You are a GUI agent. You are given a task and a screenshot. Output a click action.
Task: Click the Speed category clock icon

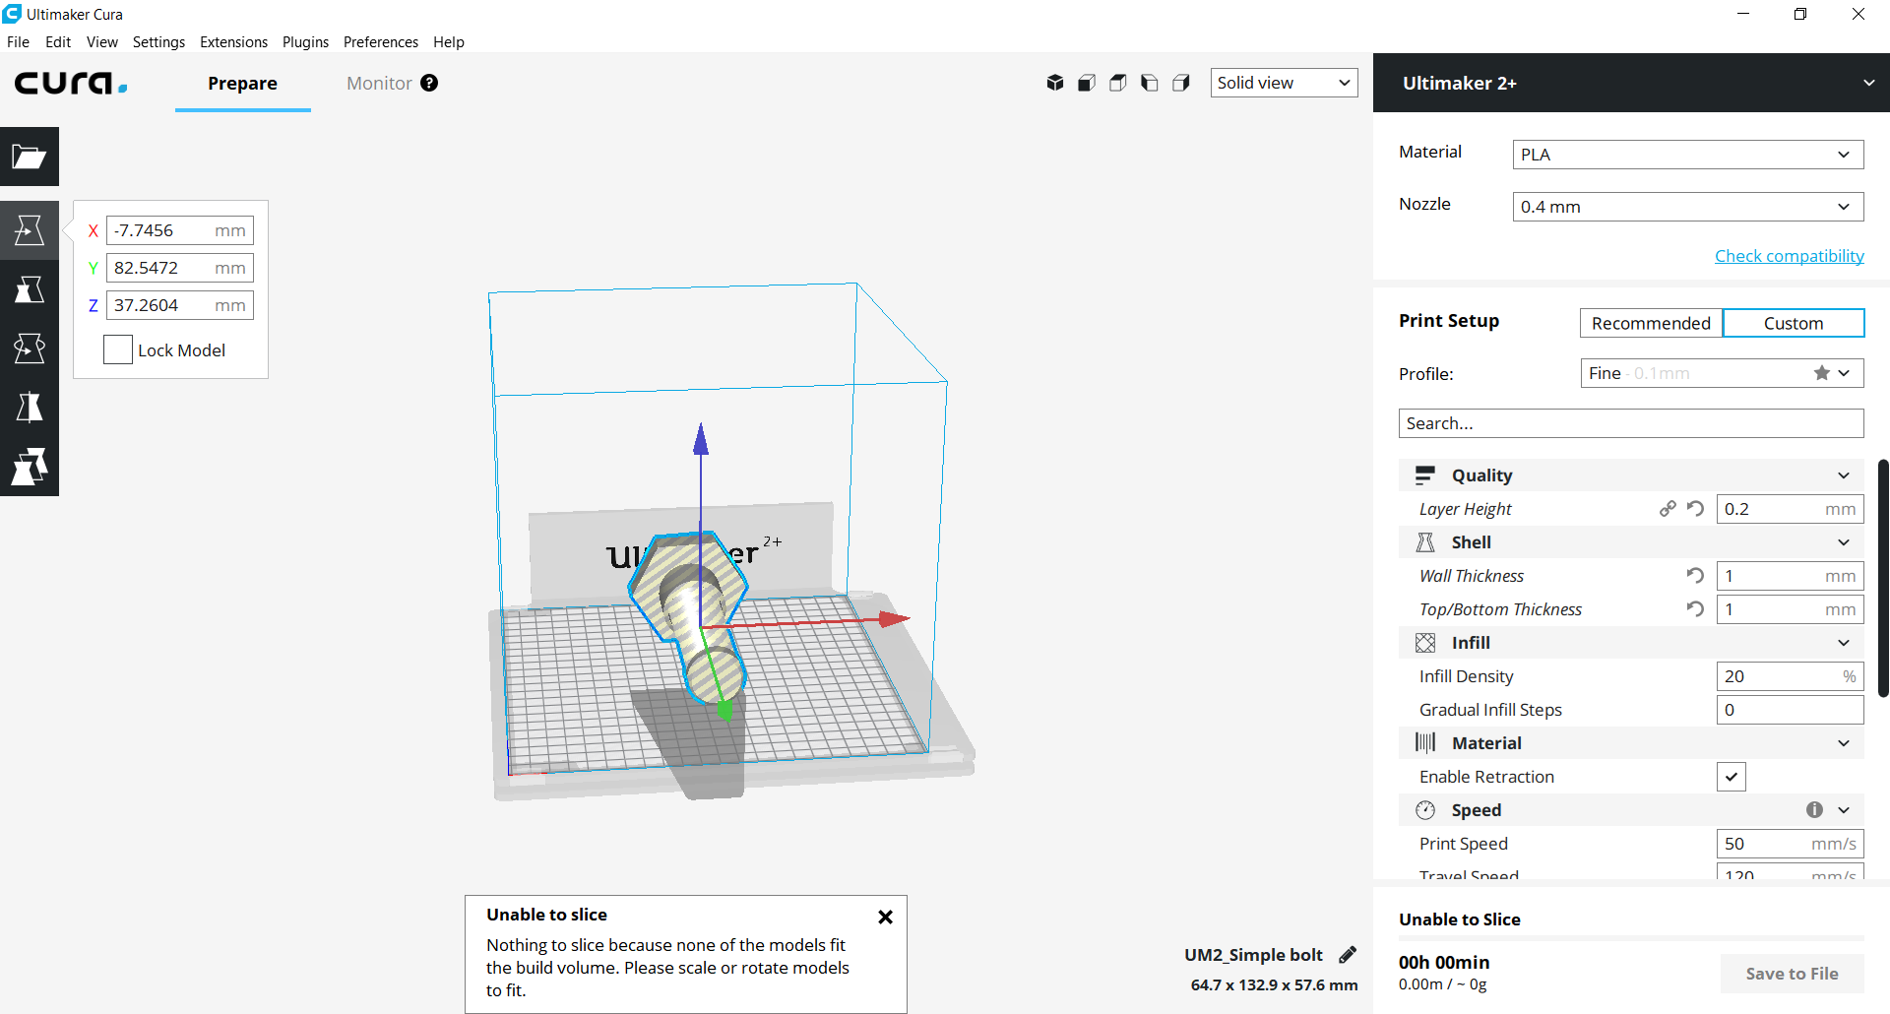(x=1425, y=810)
